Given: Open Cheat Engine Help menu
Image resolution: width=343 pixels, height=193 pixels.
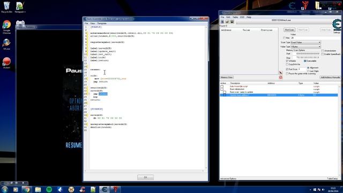Looking at the screenshot, I should point(249,17).
